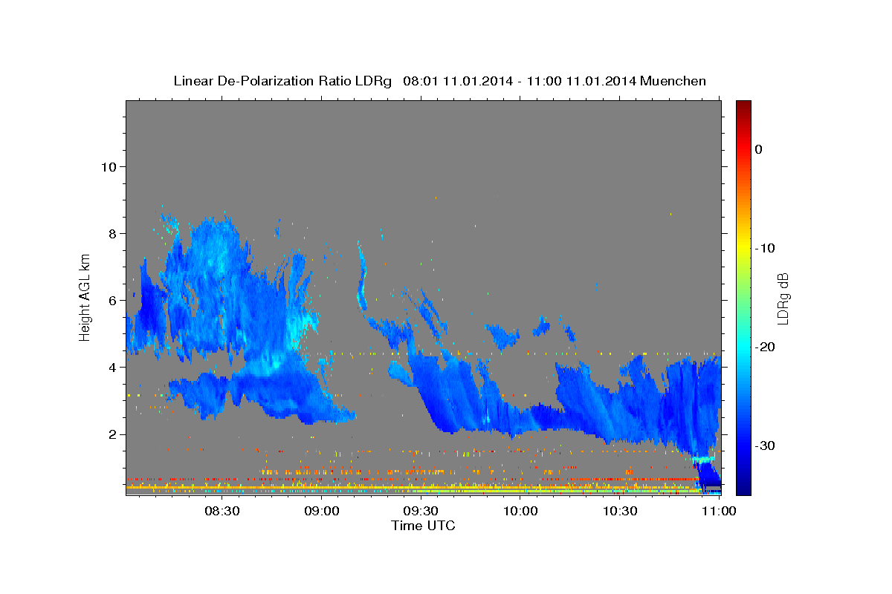
Task: Click the LDRg dB colorbar title
Action: pos(783,298)
